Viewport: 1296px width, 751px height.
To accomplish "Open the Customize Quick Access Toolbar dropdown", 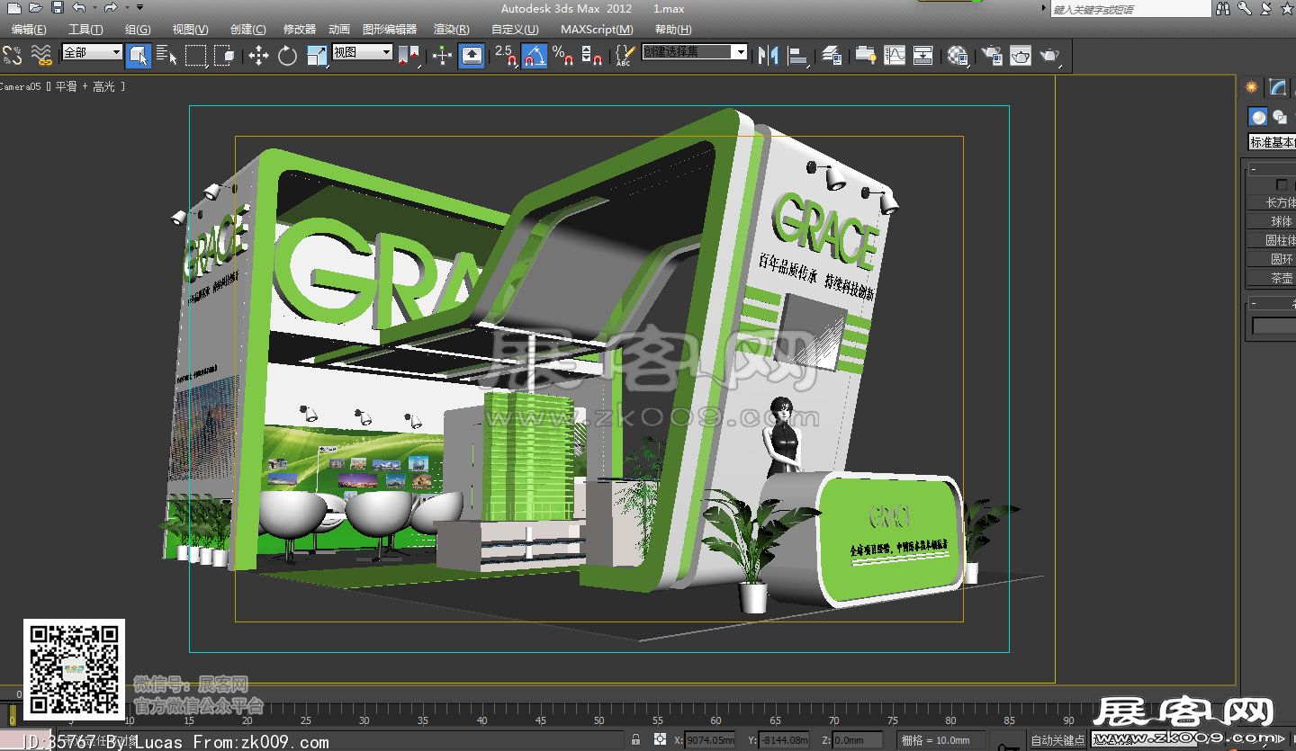I will click(140, 7).
